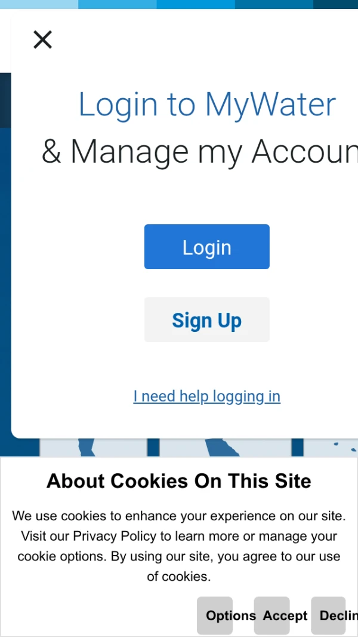The height and width of the screenshot is (637, 358).
Task: Click the middle bright-blue segment of top bar
Action: 196,4
